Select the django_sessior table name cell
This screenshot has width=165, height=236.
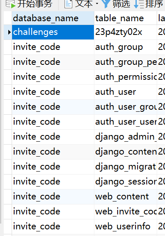click(126, 182)
